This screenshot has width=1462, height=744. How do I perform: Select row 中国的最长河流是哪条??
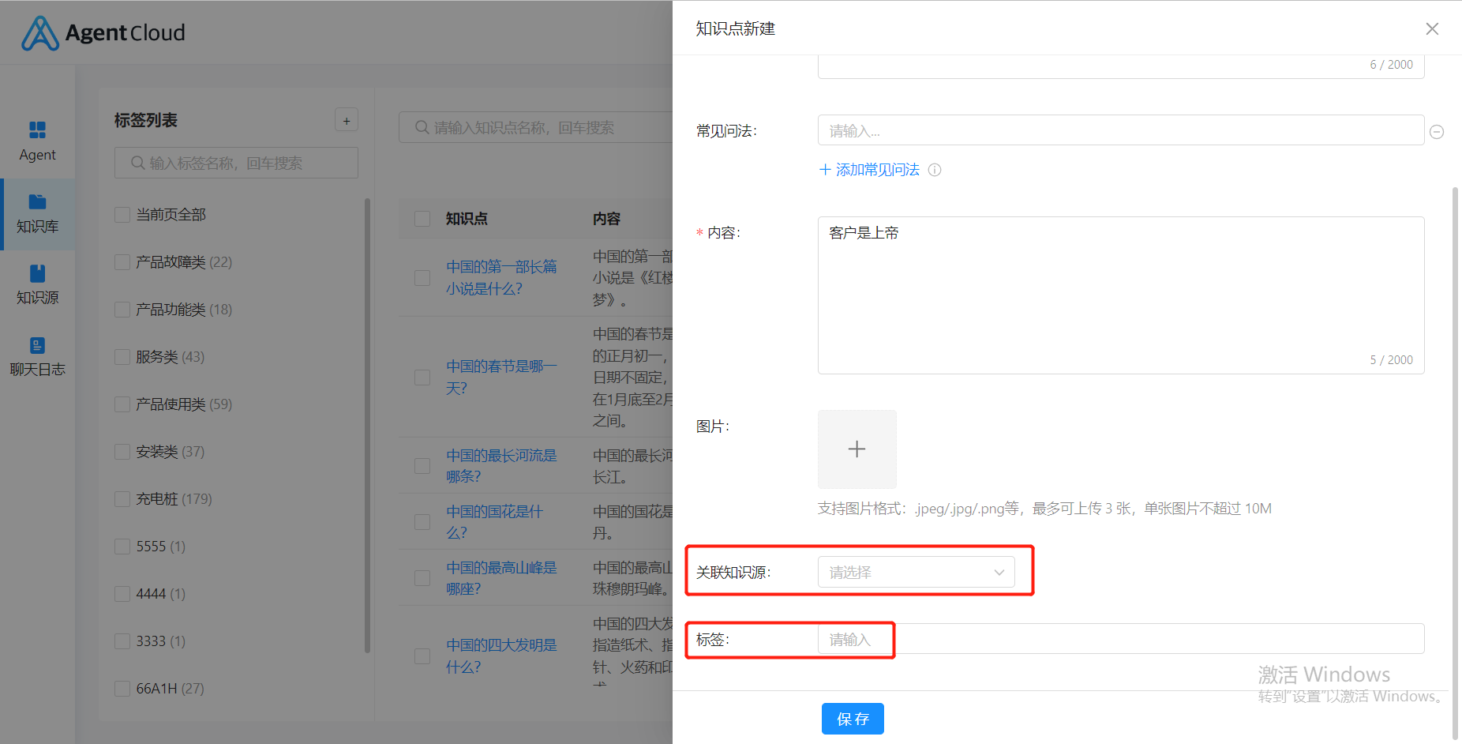[422, 466]
